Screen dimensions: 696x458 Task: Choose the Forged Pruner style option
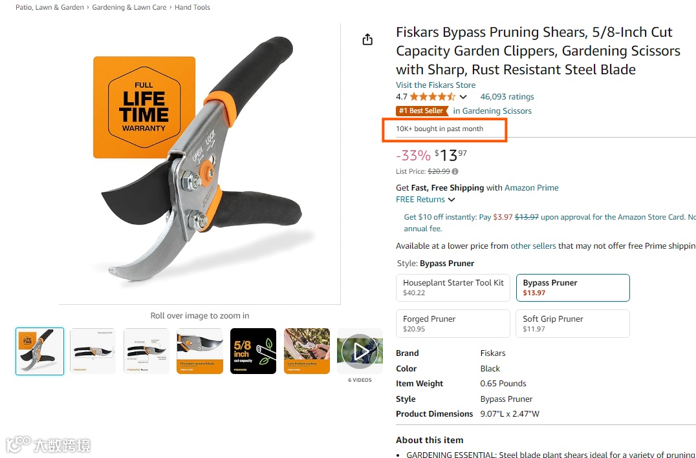453,324
